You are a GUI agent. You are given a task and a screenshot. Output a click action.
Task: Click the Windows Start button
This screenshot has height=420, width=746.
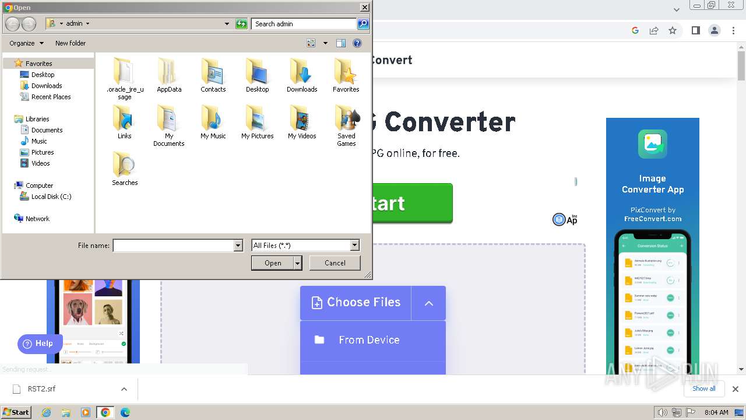[x=16, y=412]
